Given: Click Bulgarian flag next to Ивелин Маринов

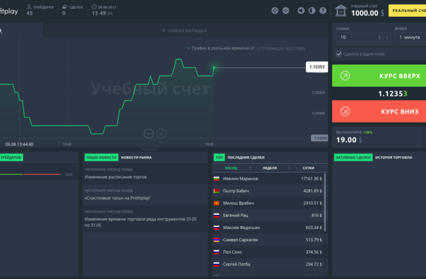Looking at the screenshot, I should coord(217,179).
